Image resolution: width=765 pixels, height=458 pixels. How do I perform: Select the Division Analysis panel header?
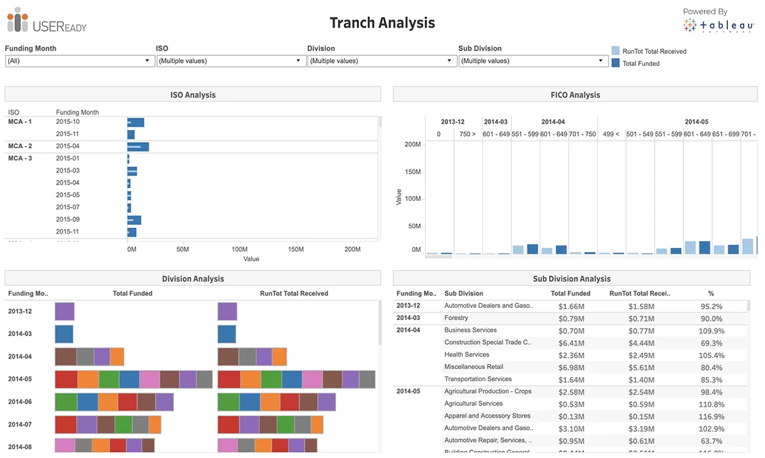coord(193,278)
